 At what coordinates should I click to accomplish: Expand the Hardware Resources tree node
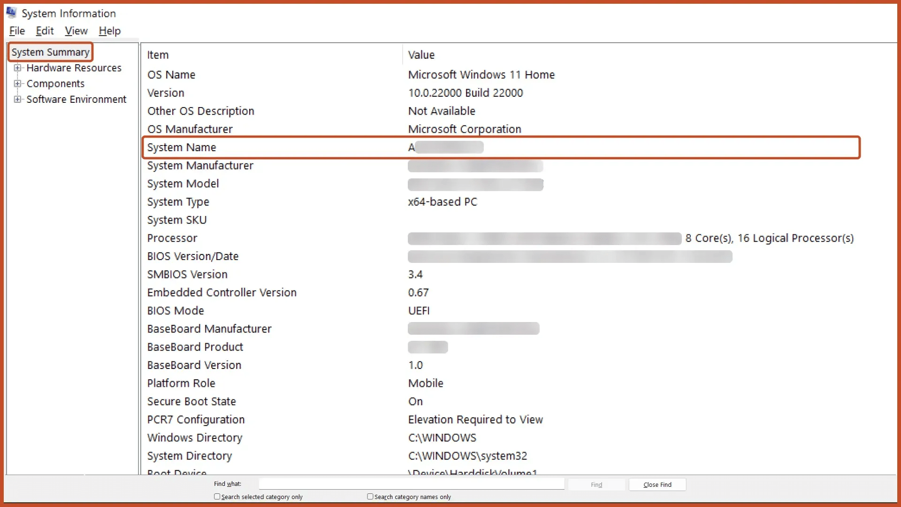[x=17, y=68]
